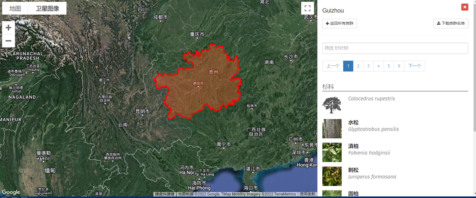Open the 刺松 thumbnail image
This screenshot has height=198, width=476.
coord(332,176)
